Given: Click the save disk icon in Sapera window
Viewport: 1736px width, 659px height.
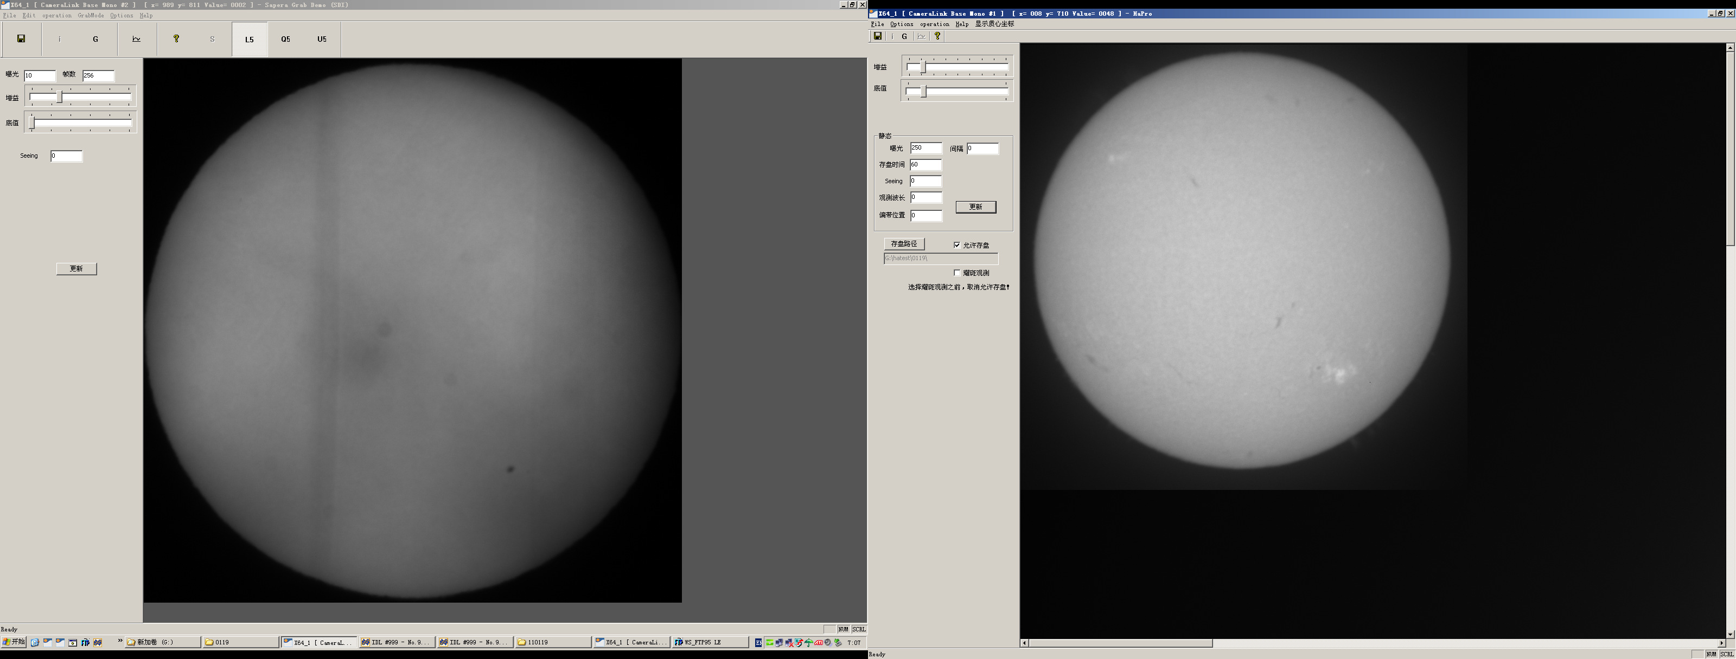Looking at the screenshot, I should tap(21, 39).
